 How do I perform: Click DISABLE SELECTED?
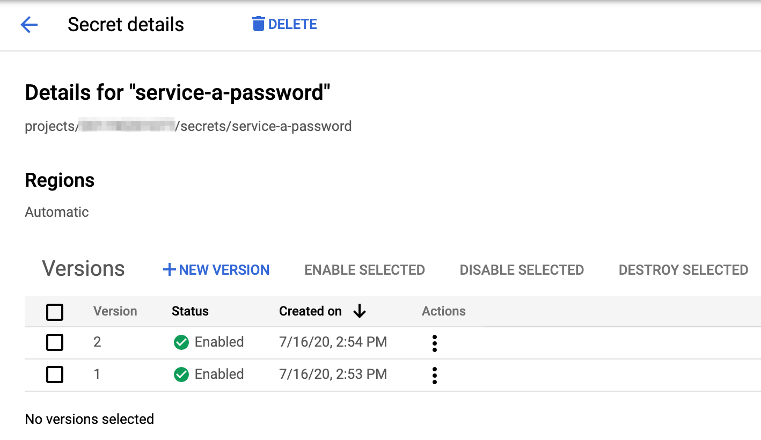point(521,270)
